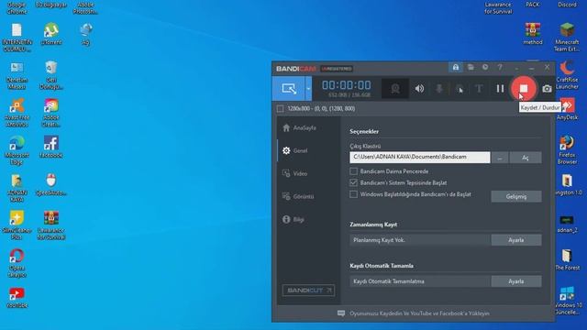This screenshot has height=330, width=587.
Task: Select the Lawarance for Survival archive below Speedtest
Action: pyautogui.click(x=51, y=225)
